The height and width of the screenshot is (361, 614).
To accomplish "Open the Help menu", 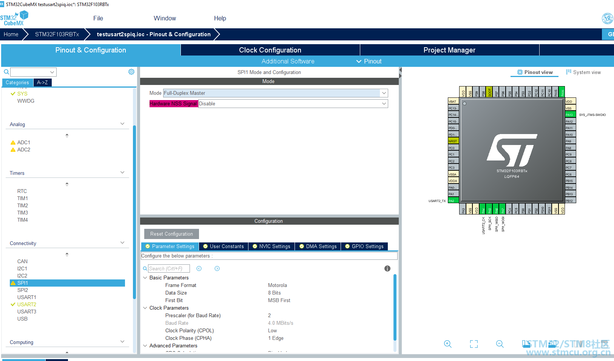I will (220, 18).
